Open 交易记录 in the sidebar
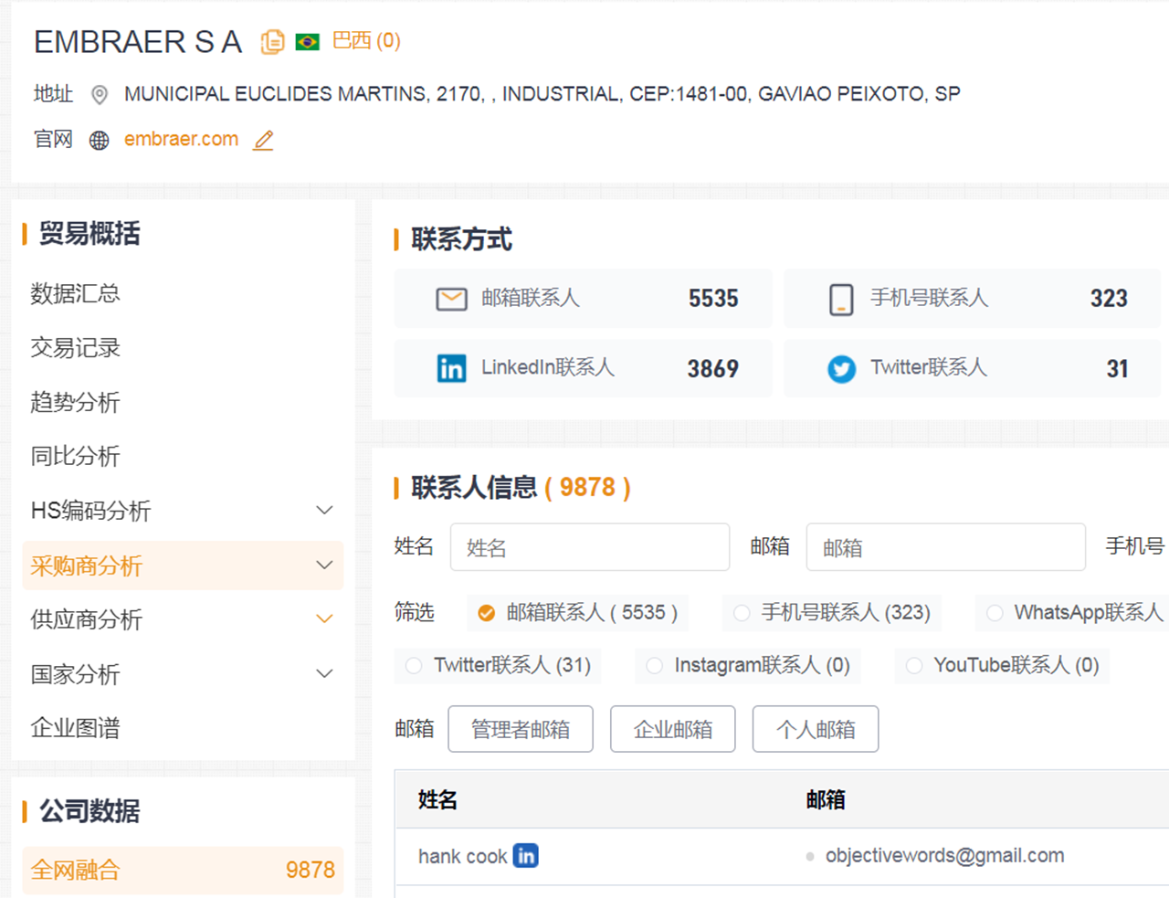The width and height of the screenshot is (1169, 898). click(x=75, y=347)
